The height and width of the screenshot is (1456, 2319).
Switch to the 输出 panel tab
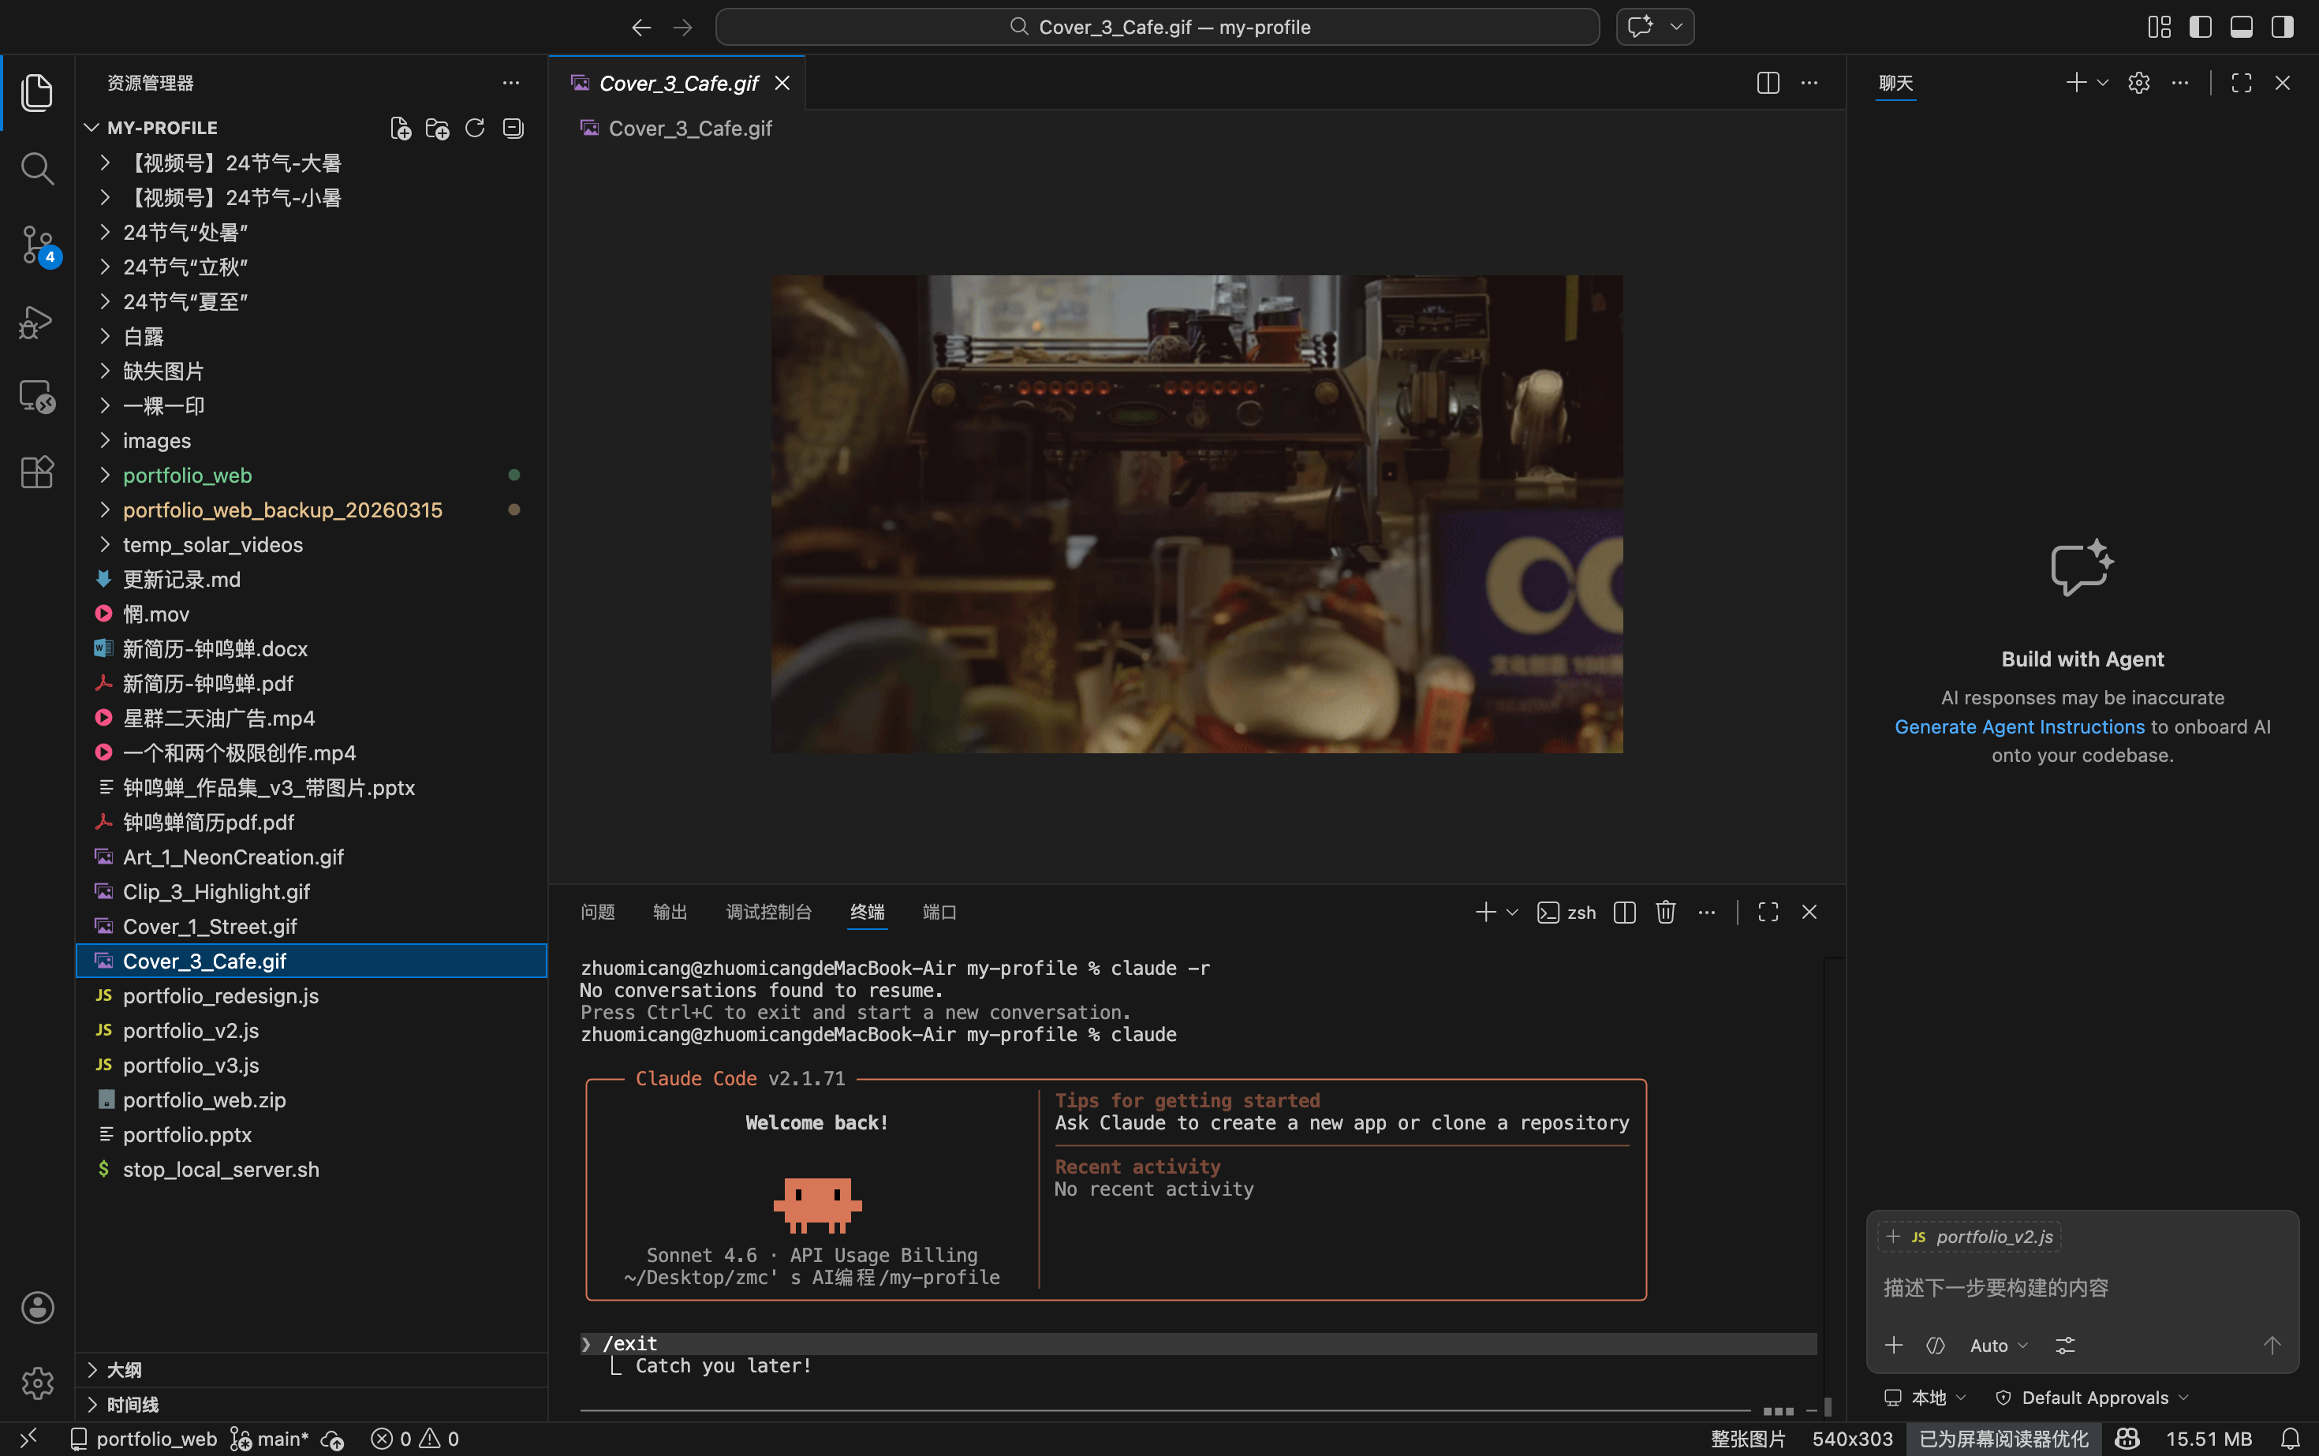coord(670,912)
